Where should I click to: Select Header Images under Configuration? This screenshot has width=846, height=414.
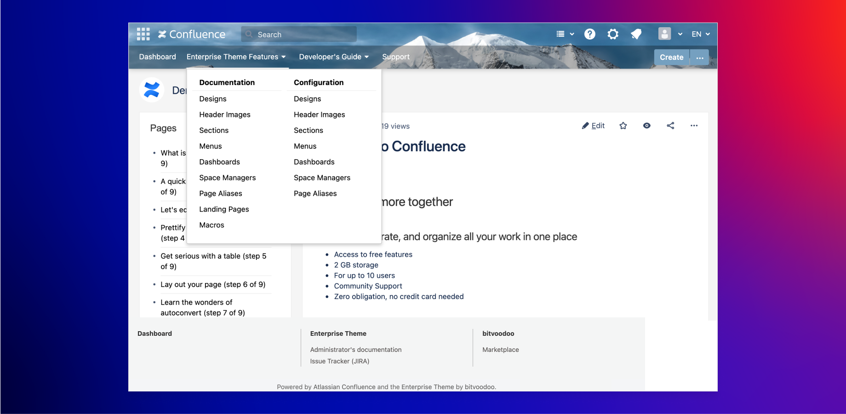click(x=320, y=115)
